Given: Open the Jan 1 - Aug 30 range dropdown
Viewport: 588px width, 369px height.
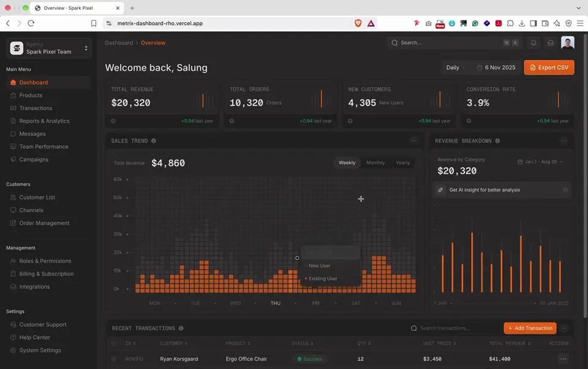Looking at the screenshot, I should click(x=540, y=162).
